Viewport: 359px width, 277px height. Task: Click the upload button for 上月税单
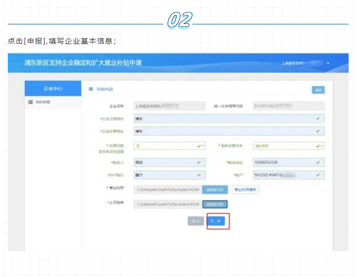tap(215, 204)
